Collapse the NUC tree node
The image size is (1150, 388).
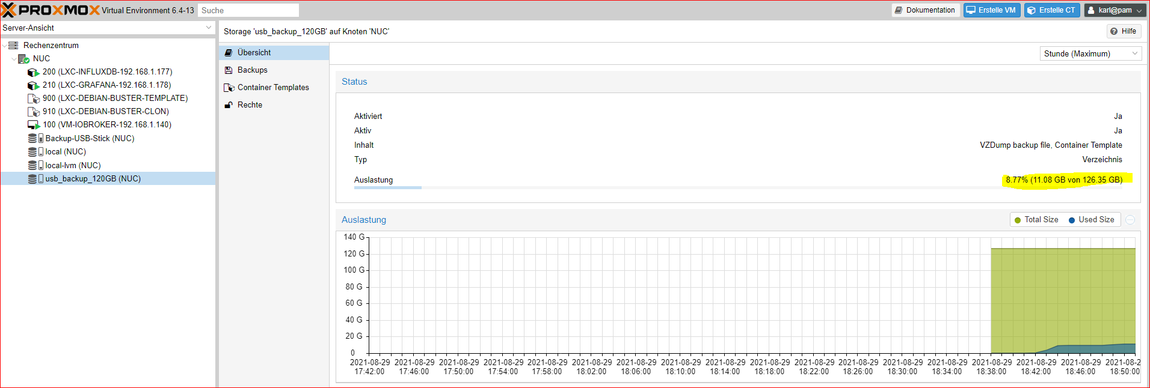coord(14,59)
